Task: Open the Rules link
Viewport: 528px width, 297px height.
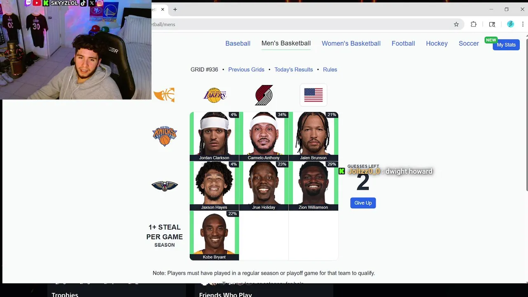Action: coord(330,69)
